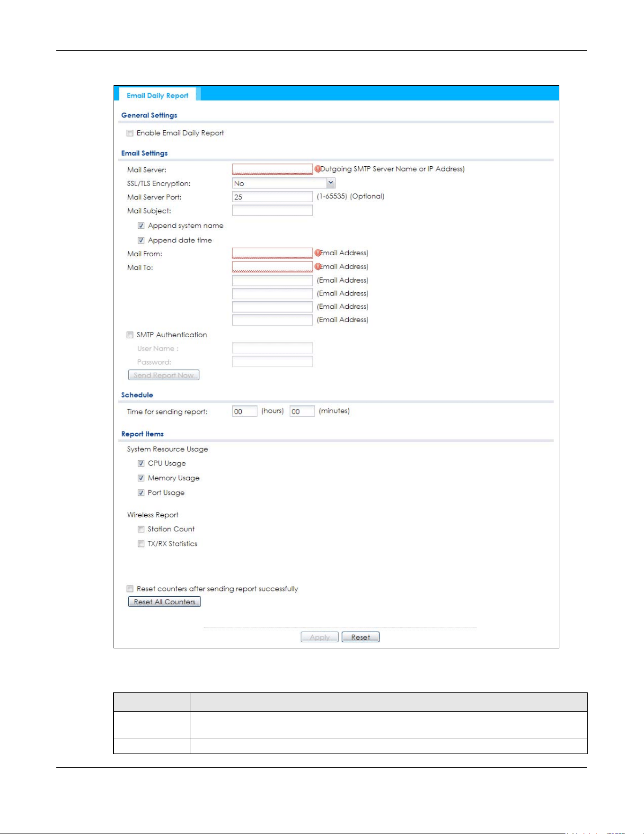Enable TX/RX Statistics checkbox

(x=141, y=544)
